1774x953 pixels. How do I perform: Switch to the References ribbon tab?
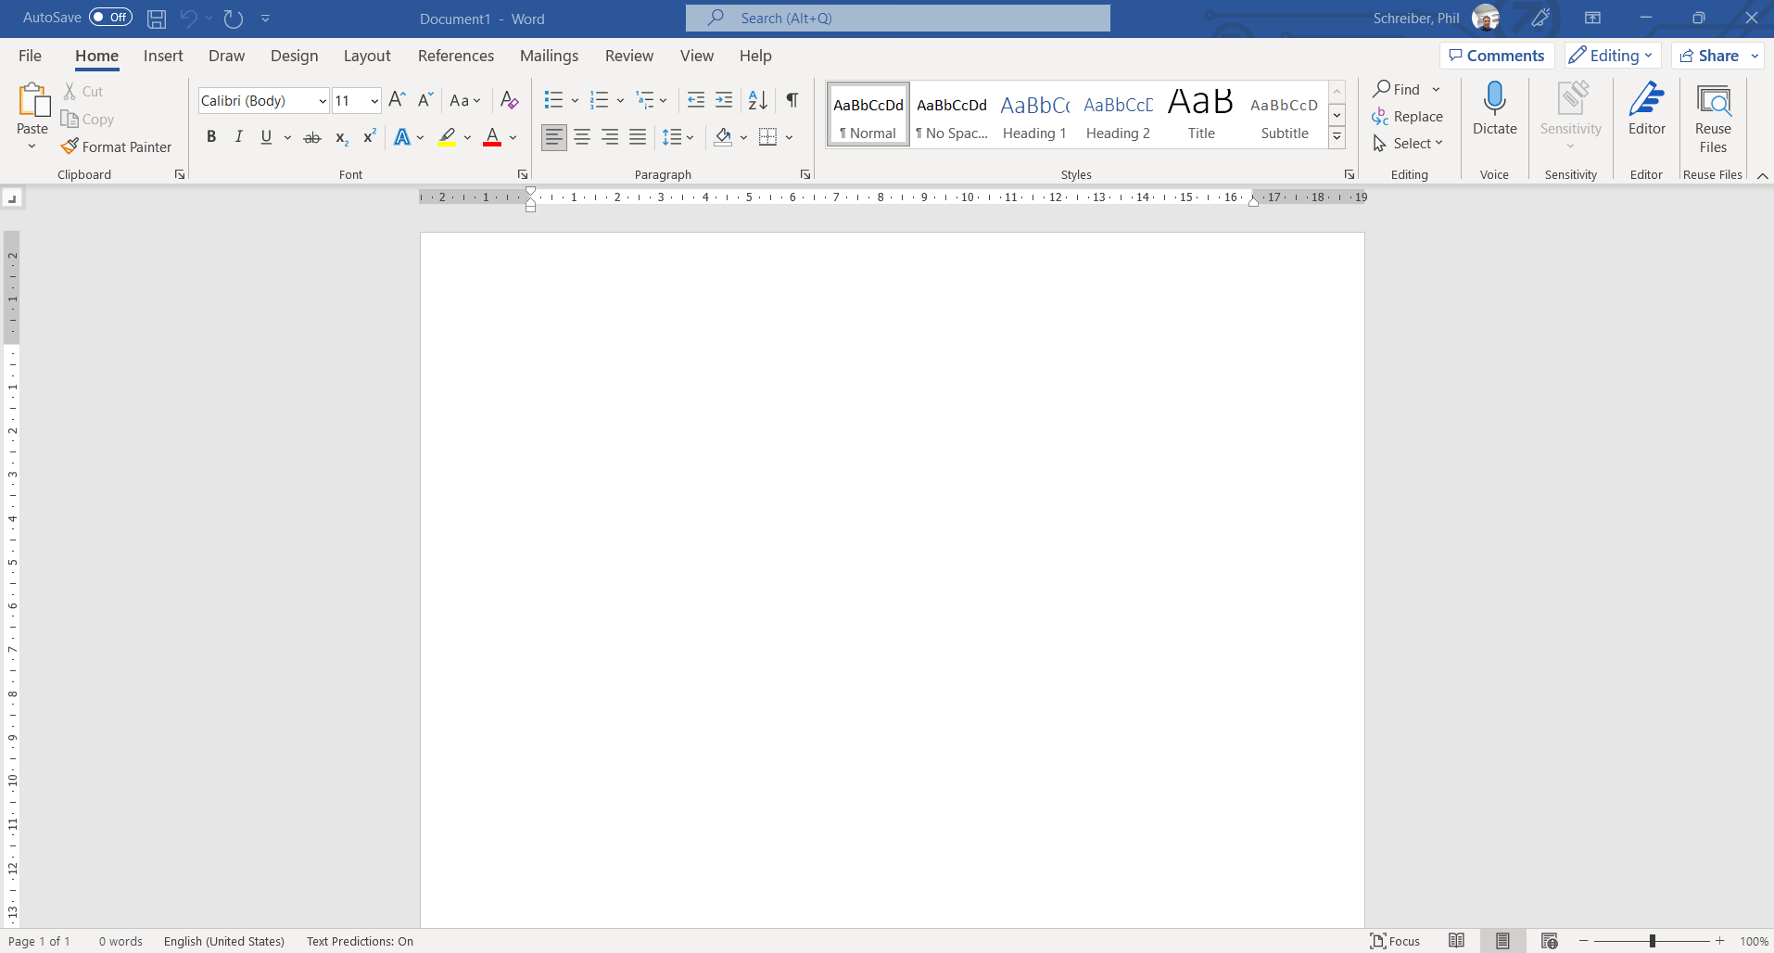click(x=456, y=56)
